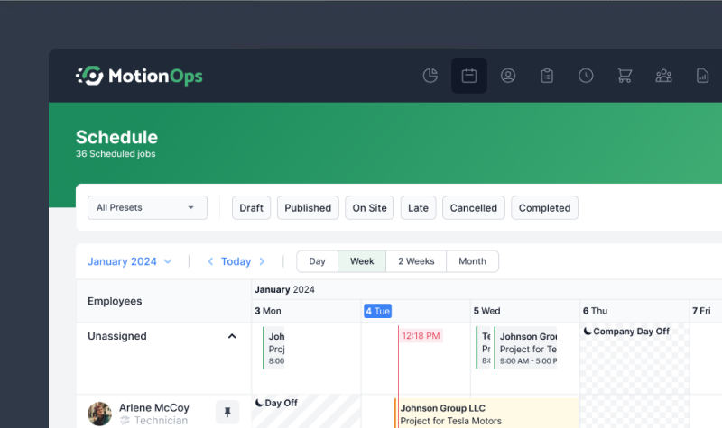The width and height of the screenshot is (722, 428).
Task: Open Arlene McCoy's employee name
Action: 154,408
